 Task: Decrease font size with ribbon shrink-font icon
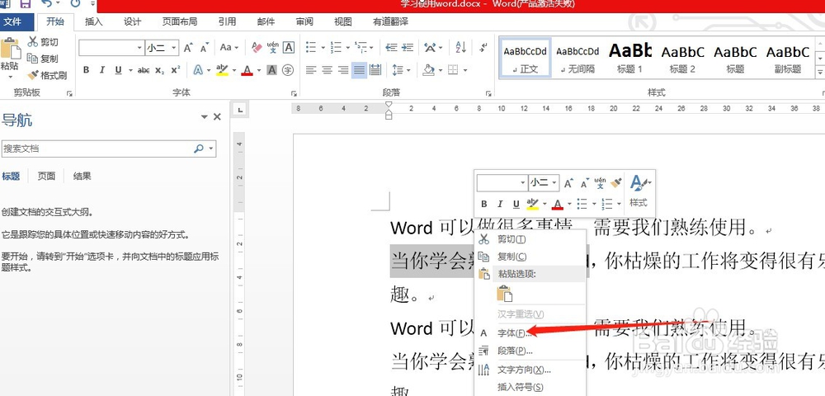click(x=205, y=48)
